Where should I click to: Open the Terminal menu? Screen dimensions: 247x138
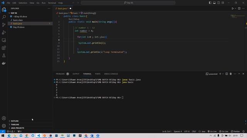pos(52,3)
